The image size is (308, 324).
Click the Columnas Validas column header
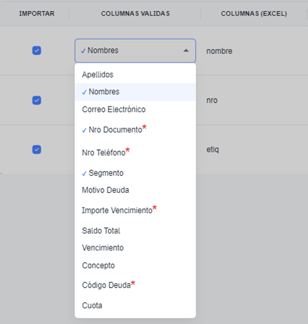pyautogui.click(x=135, y=14)
